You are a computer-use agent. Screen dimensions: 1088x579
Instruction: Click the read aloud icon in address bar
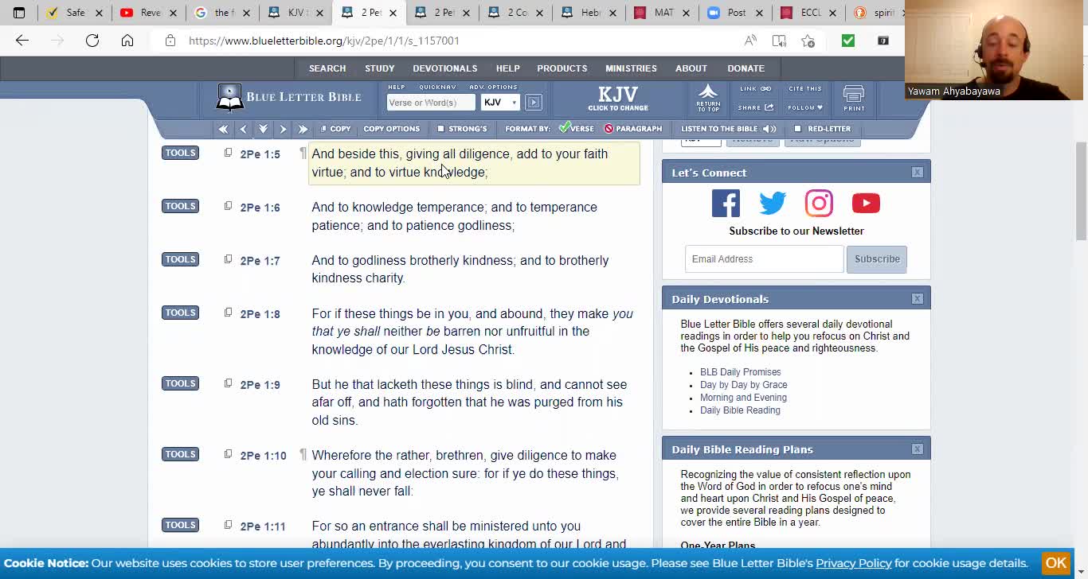(x=750, y=41)
